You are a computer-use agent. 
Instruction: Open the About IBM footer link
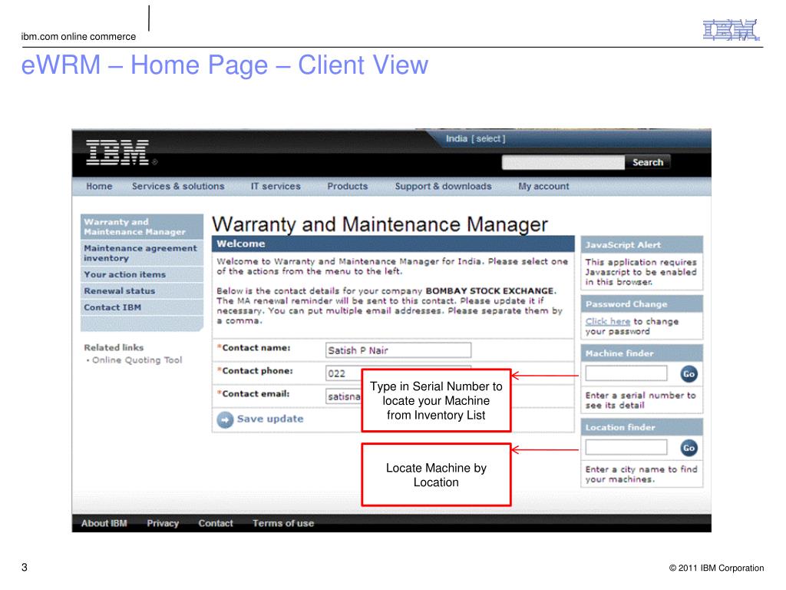tap(104, 523)
